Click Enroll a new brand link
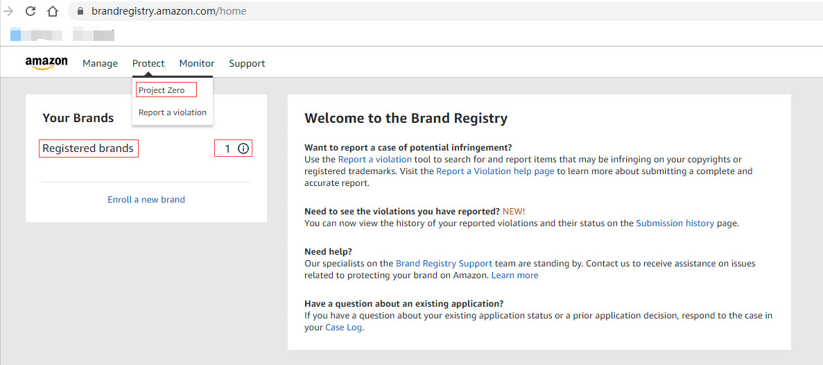 (146, 199)
